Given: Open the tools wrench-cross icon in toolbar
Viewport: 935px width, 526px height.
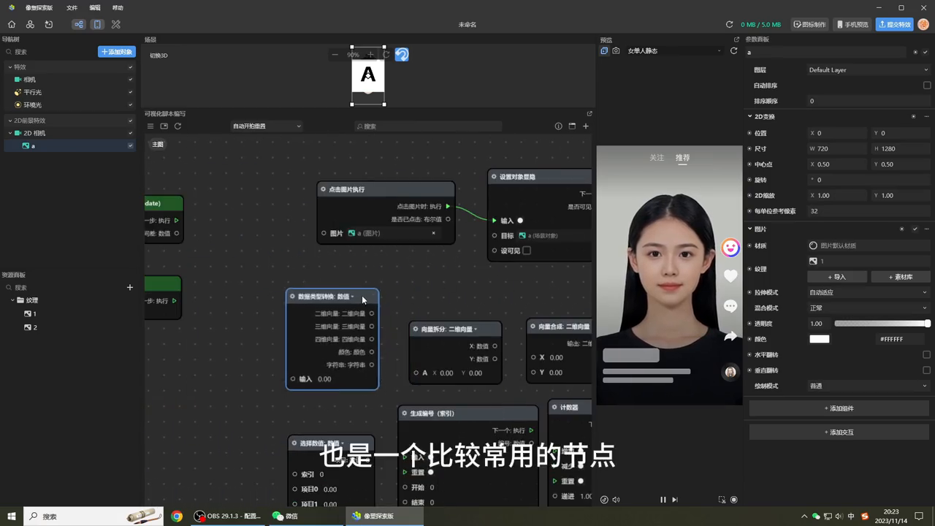Looking at the screenshot, I should tap(115, 24).
